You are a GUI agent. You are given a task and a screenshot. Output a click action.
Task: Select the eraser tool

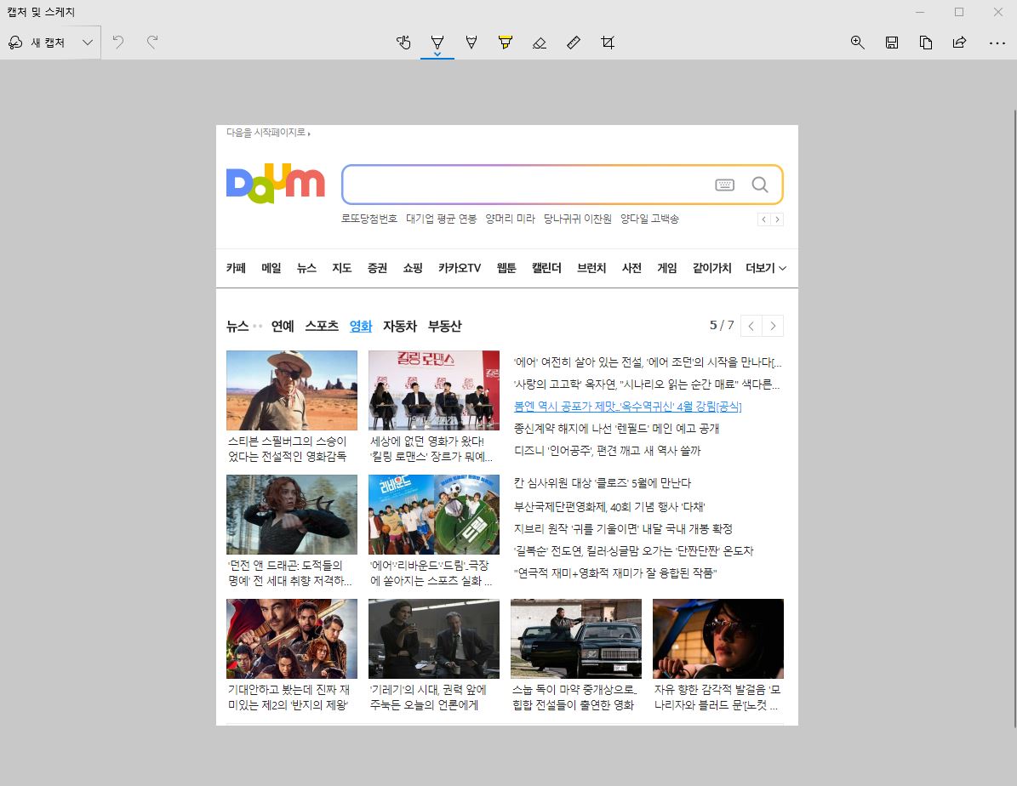539,43
